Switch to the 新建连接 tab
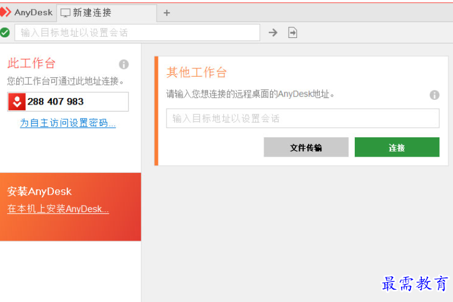 click(x=106, y=13)
